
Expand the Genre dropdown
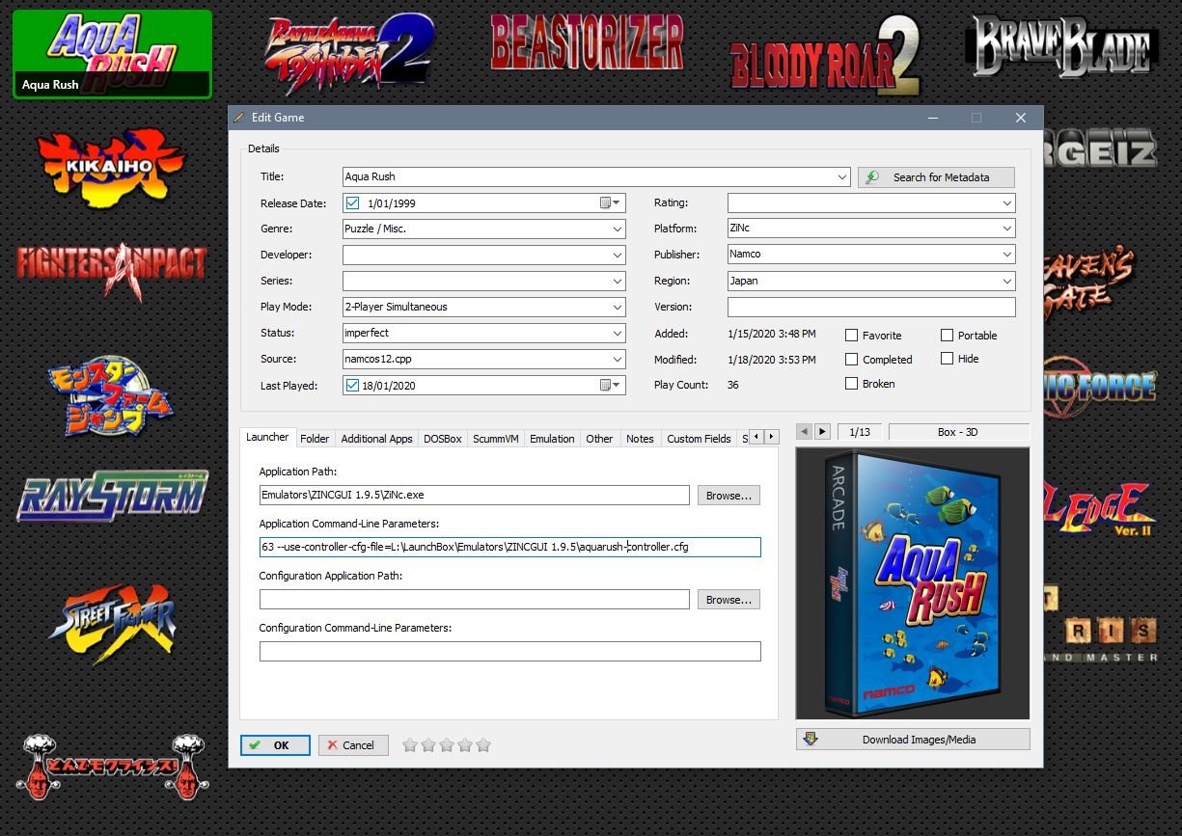tap(617, 229)
